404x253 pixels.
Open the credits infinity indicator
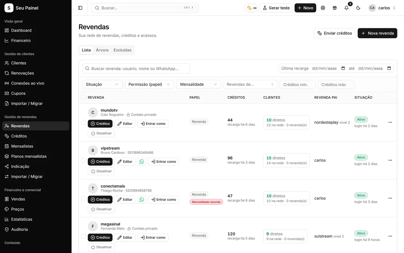(252, 8)
